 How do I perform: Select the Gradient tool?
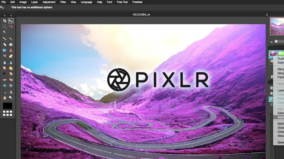click(x=4, y=50)
